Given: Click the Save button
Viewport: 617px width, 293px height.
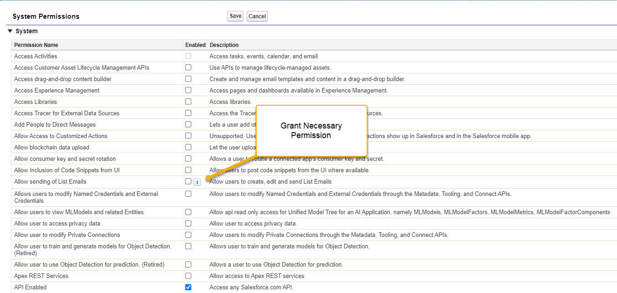Looking at the screenshot, I should click(235, 16).
